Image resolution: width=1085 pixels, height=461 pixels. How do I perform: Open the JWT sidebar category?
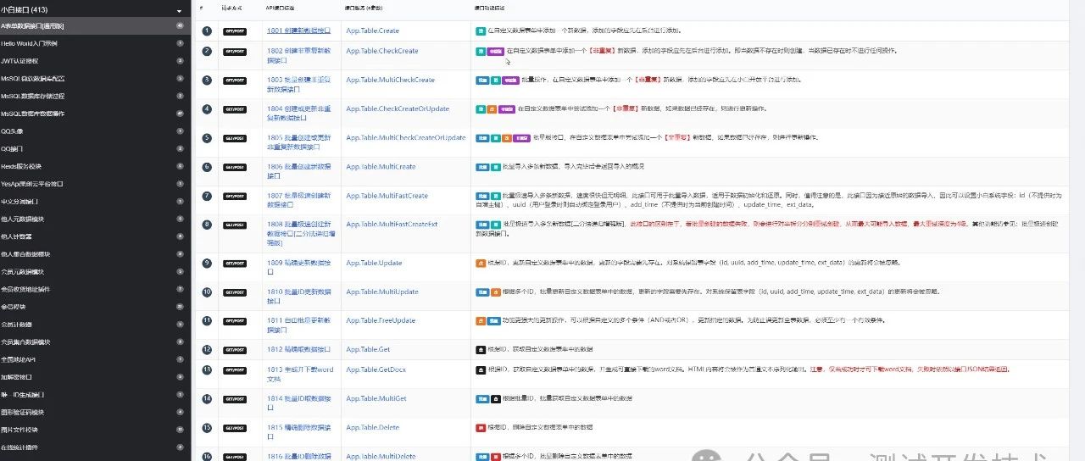point(19,61)
